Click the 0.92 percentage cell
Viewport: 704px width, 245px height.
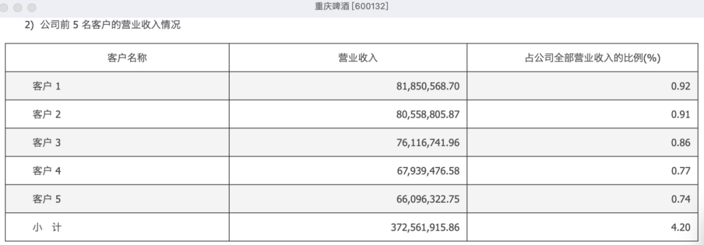681,86
